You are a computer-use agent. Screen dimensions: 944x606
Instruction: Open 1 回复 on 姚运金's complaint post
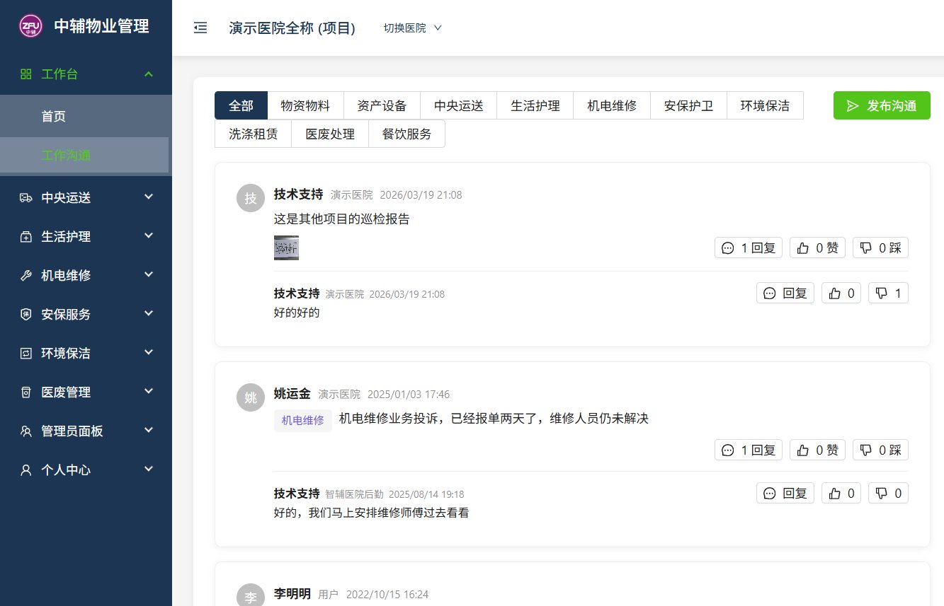pos(749,450)
